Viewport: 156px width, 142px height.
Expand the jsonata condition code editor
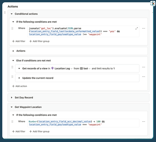click(137, 28)
